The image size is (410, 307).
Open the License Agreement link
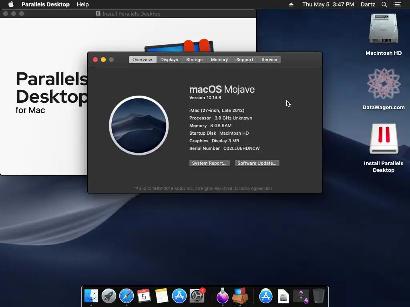[x=253, y=189]
